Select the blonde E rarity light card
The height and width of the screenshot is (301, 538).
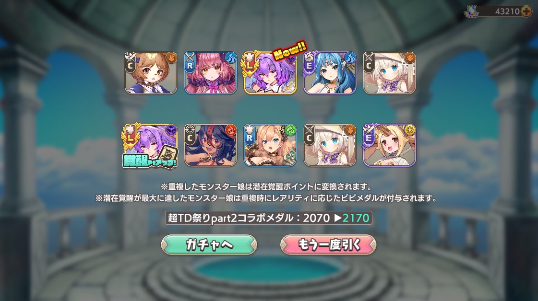(x=389, y=145)
